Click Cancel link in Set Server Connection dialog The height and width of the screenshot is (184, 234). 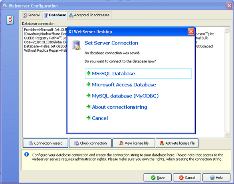pos(100,118)
